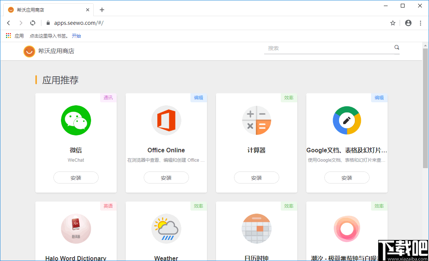This screenshot has height=261, width=429.
Task: Open the browser three-dot menu
Action: pos(420,23)
